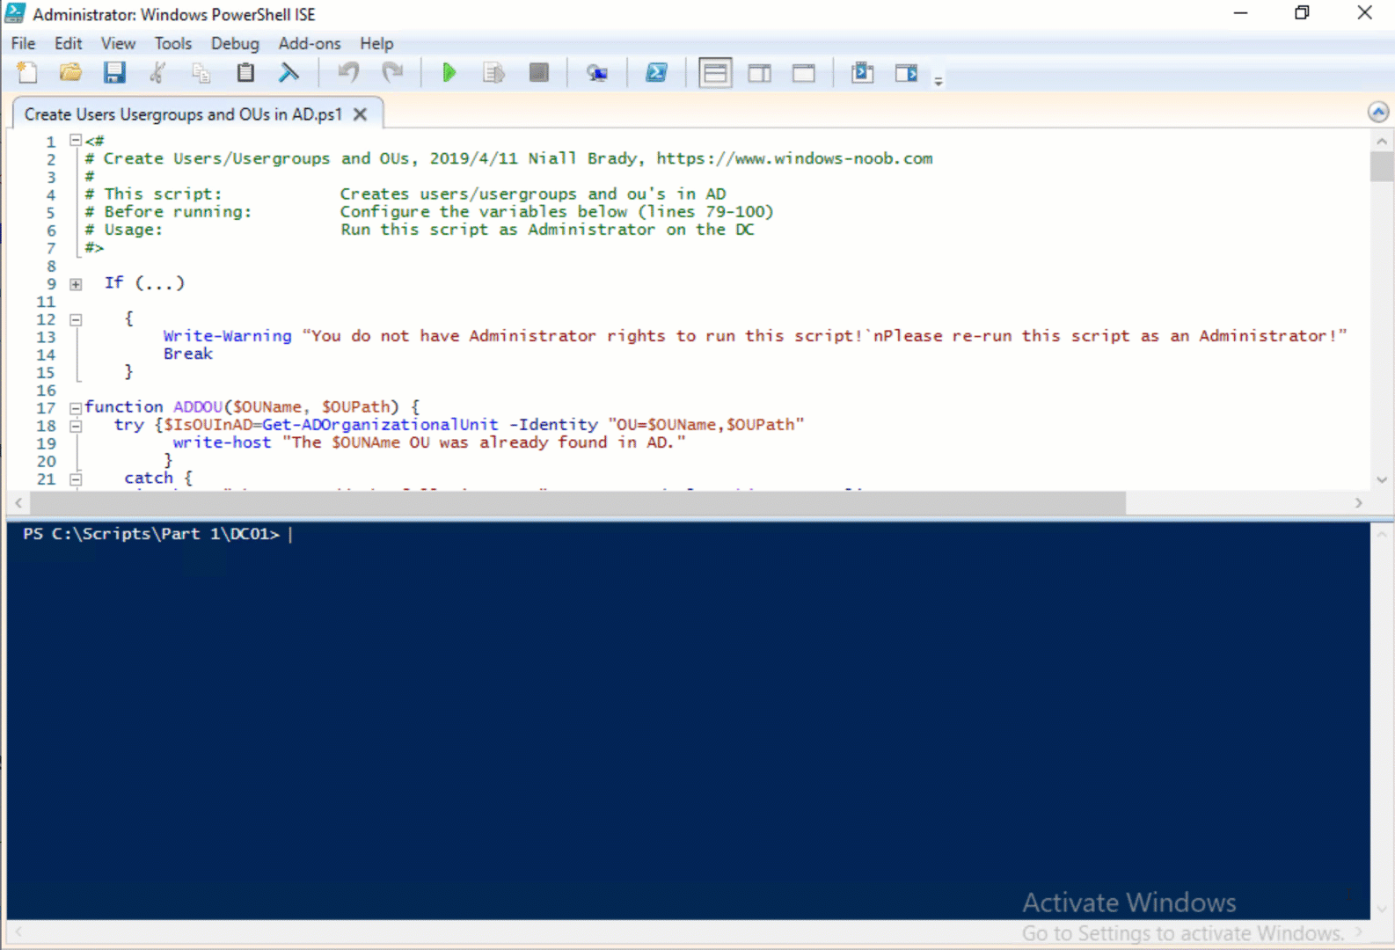The width and height of the screenshot is (1395, 950).
Task: Open toolbar overflow options arrow
Action: 939,81
